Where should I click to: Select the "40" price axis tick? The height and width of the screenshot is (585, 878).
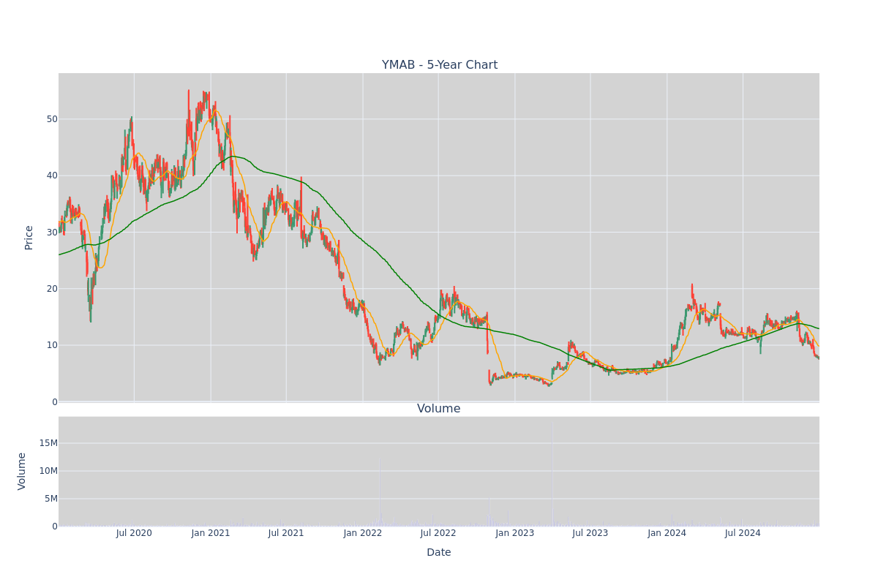(x=52, y=175)
